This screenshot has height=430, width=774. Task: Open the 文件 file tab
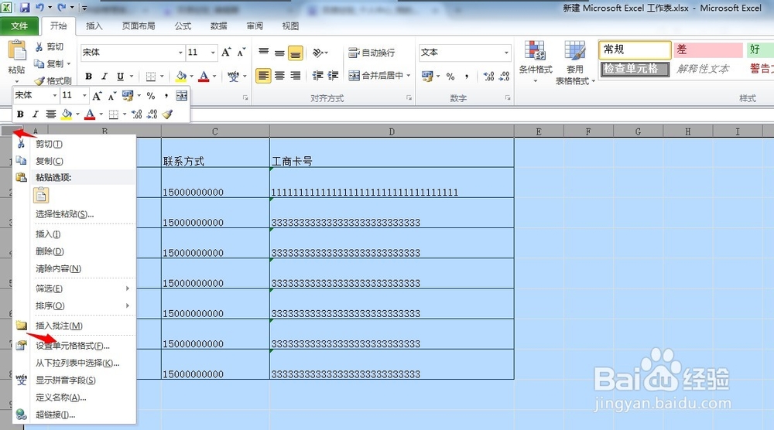(x=19, y=26)
